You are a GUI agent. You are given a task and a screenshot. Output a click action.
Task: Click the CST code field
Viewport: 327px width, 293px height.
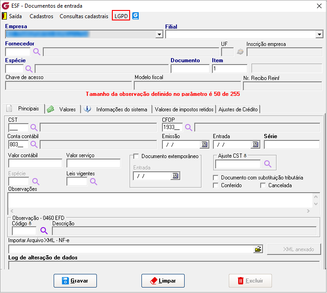point(18,127)
